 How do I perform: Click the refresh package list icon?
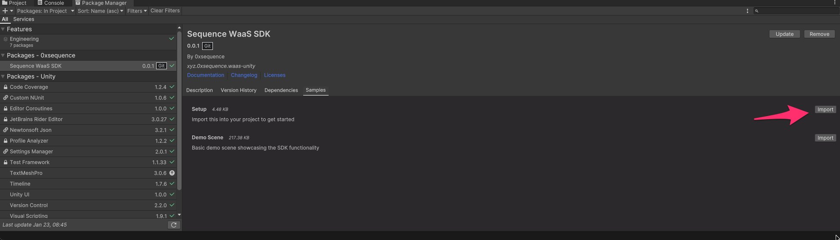(174, 225)
